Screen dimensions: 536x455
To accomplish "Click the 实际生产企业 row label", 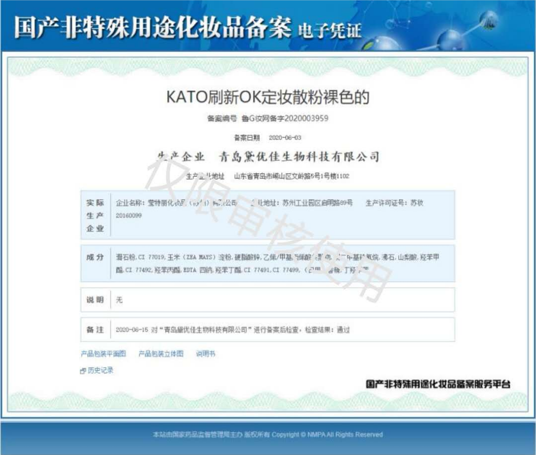I will point(95,215).
